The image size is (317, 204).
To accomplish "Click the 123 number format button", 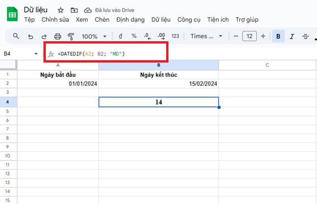I will 175,36.
